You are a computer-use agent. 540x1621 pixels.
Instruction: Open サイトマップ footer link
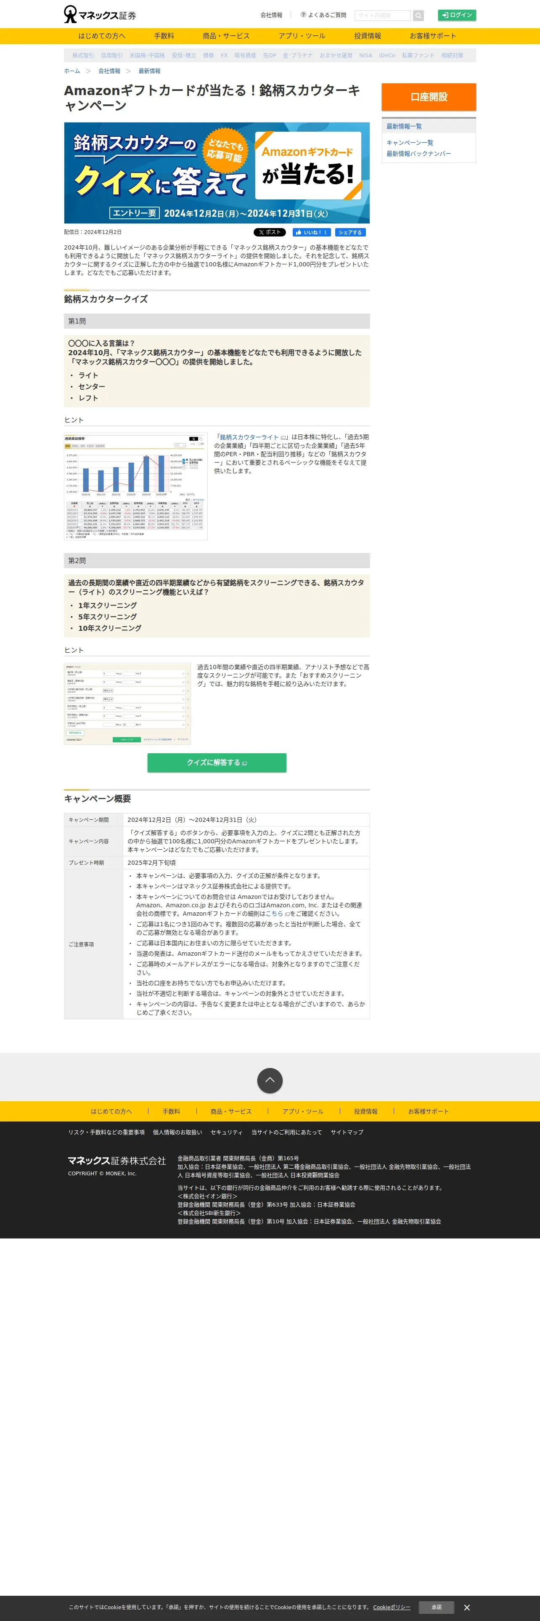[x=347, y=1132]
